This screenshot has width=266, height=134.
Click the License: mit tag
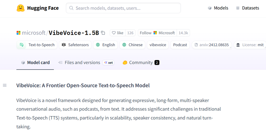[250, 45]
